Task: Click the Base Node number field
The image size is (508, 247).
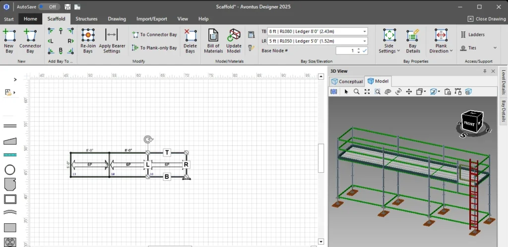Action: click(x=347, y=50)
